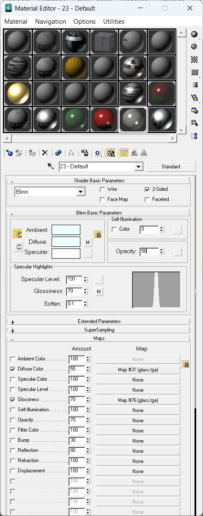Click the Make Preview filmstrip icon
This screenshot has height=516, width=203.
[194, 98]
